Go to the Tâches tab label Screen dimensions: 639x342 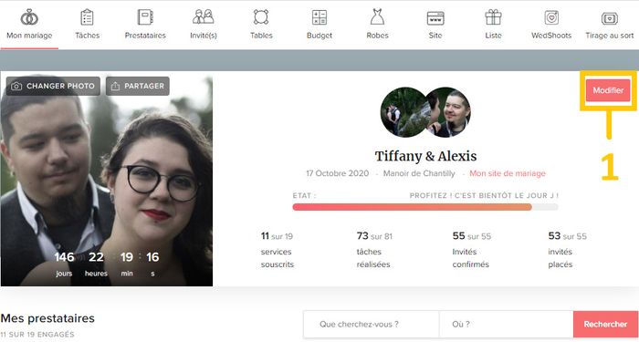tap(88, 36)
